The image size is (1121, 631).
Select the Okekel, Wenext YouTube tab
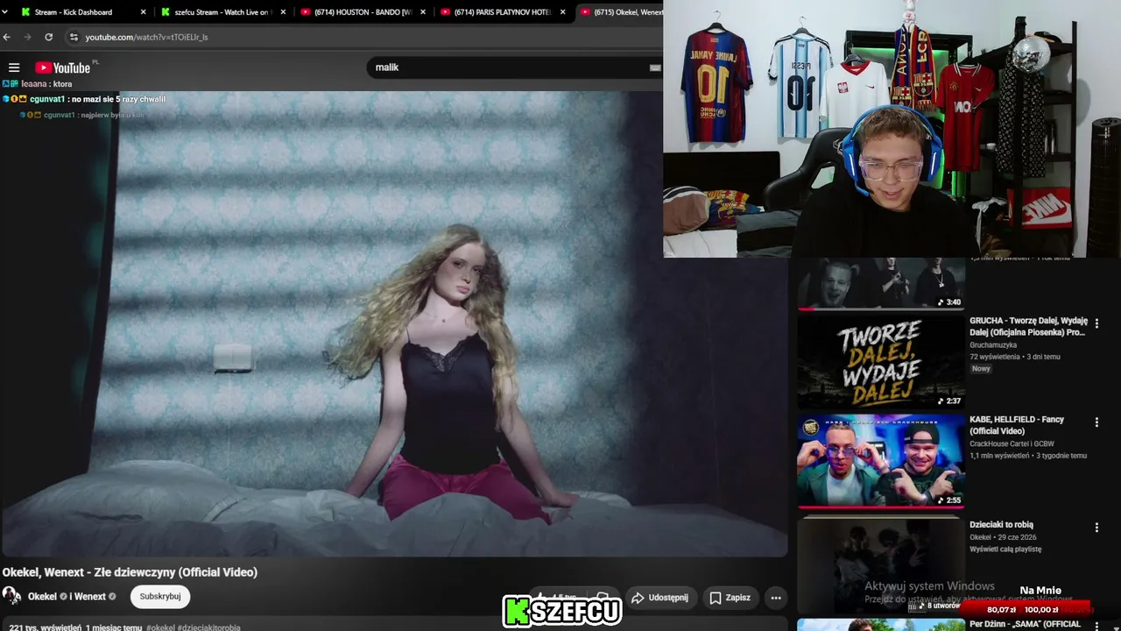(619, 12)
